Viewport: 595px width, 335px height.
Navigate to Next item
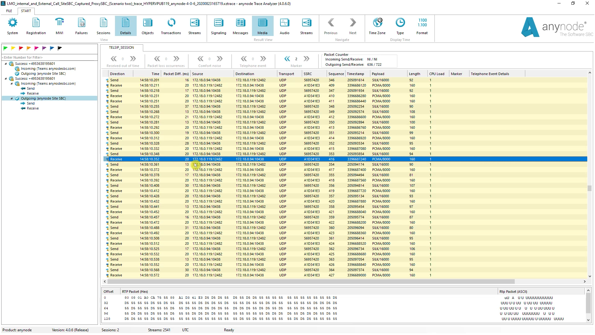pyautogui.click(x=353, y=26)
